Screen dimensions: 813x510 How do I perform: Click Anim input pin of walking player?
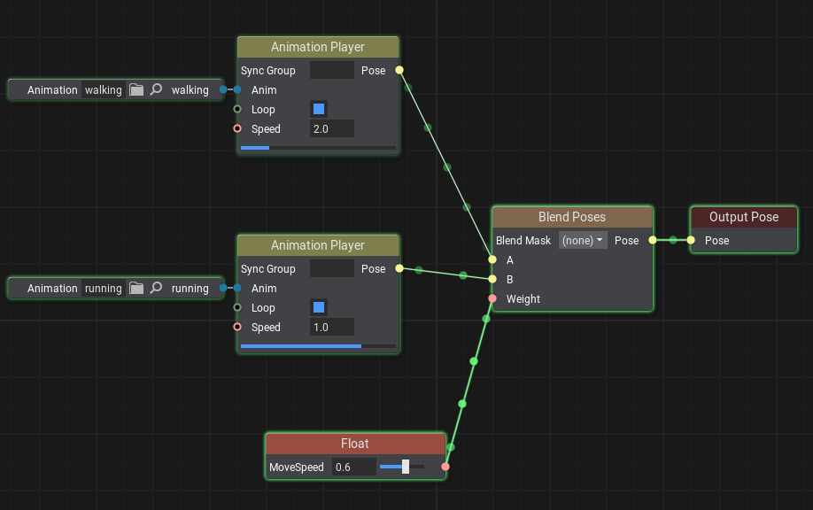click(x=237, y=89)
